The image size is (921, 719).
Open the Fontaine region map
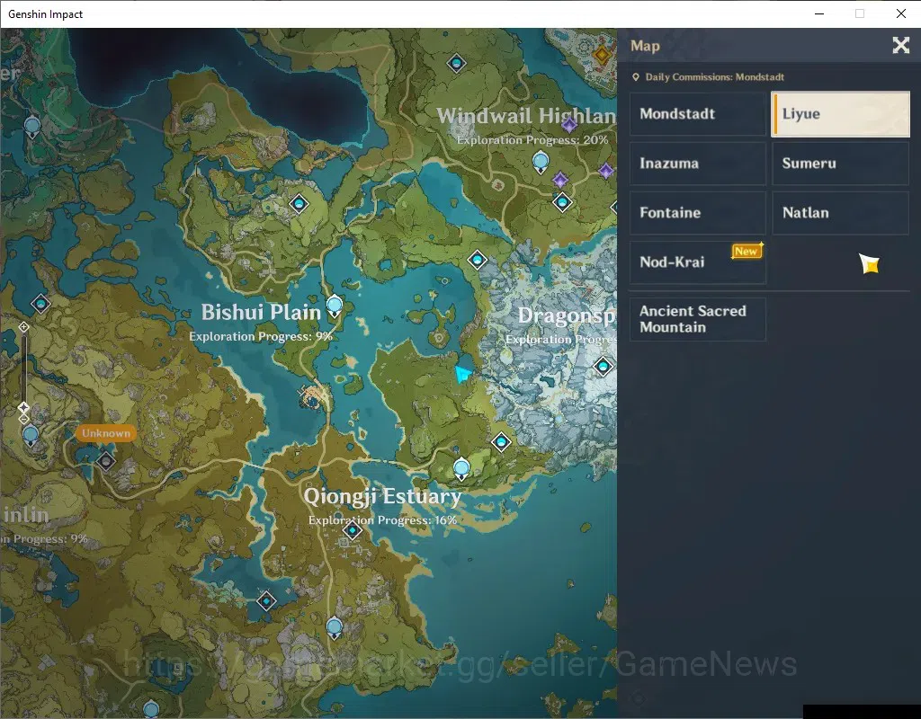pos(698,212)
